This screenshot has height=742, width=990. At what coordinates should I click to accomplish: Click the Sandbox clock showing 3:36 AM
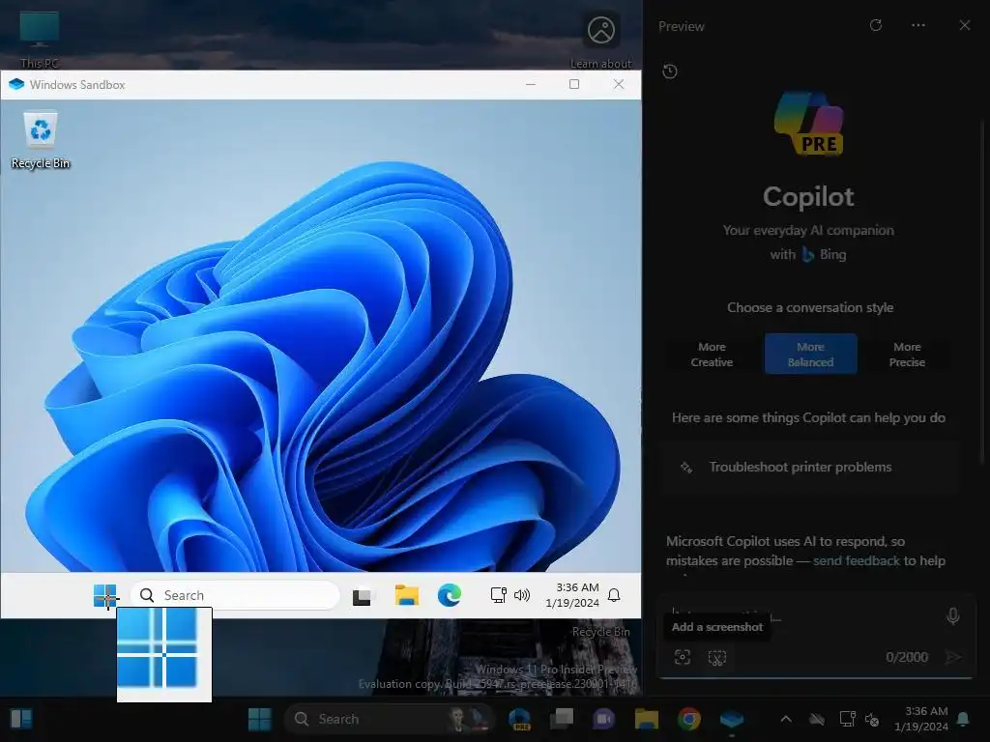[x=572, y=595]
